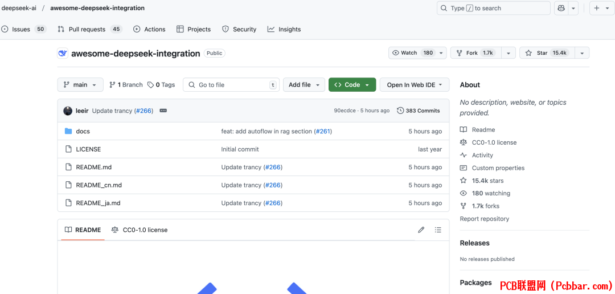This screenshot has width=615, height=294.
Task: Click the file icon beside README_cn.md
Action: (x=69, y=185)
